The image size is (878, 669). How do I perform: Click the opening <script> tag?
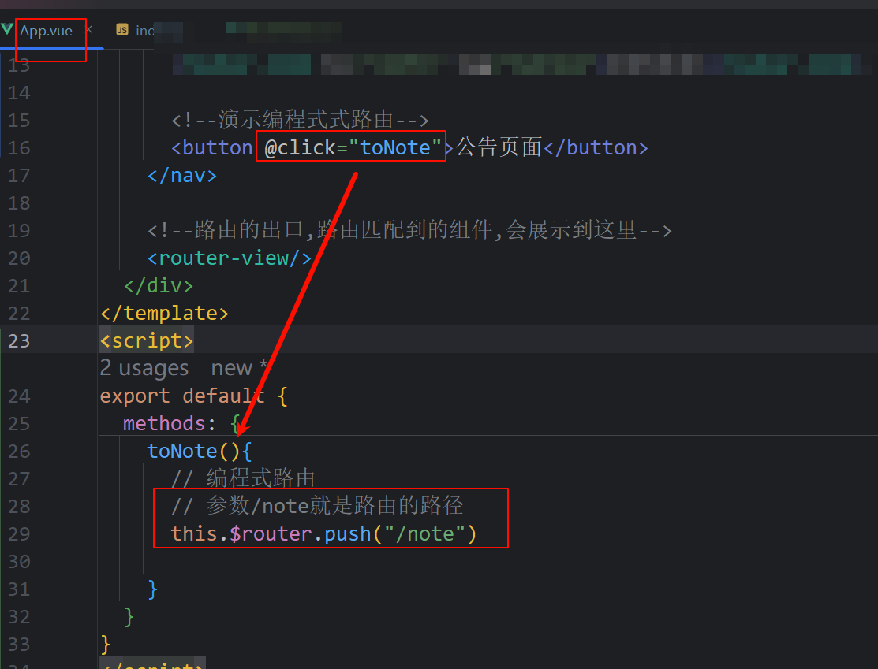[x=147, y=340]
